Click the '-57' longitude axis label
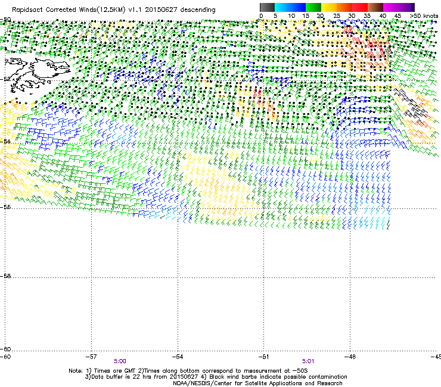Viewport: 441px width, 387px height. coord(91,357)
